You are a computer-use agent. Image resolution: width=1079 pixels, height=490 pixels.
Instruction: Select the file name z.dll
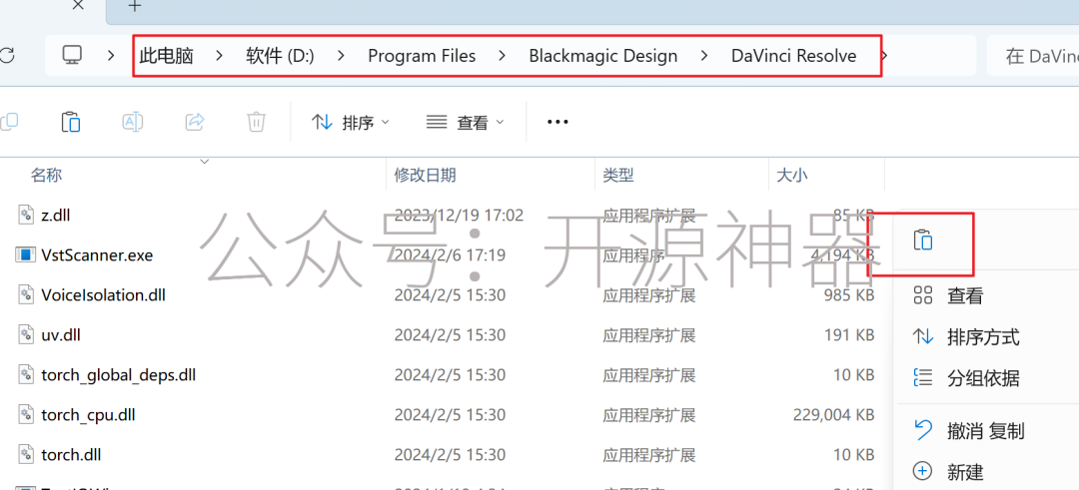point(56,216)
